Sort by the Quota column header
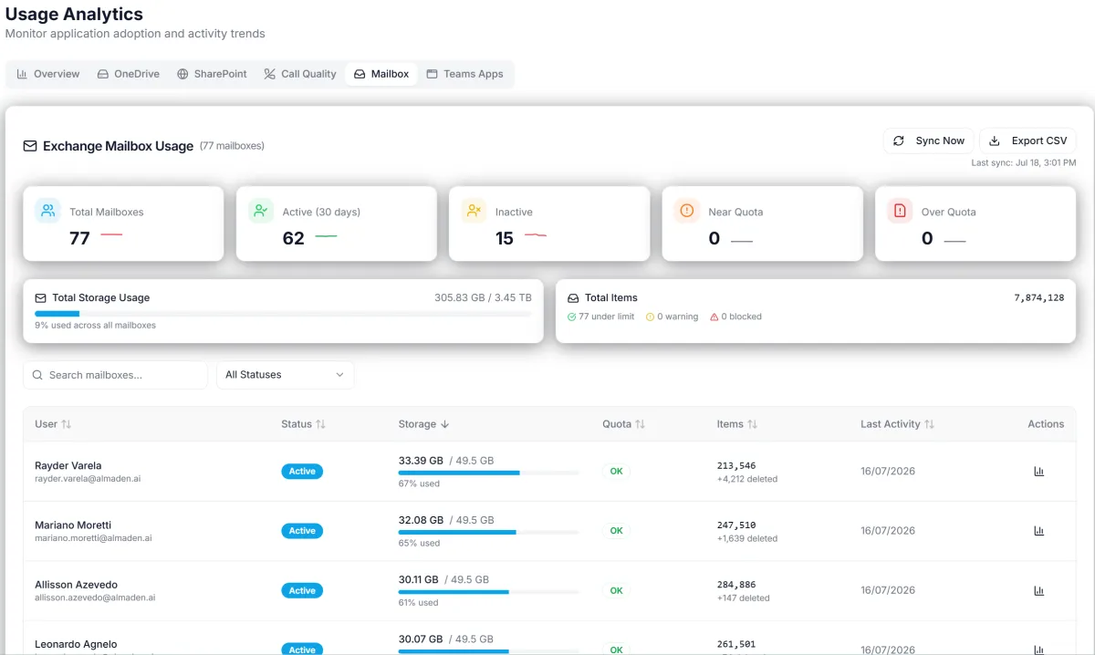The image size is (1095, 655). point(623,424)
